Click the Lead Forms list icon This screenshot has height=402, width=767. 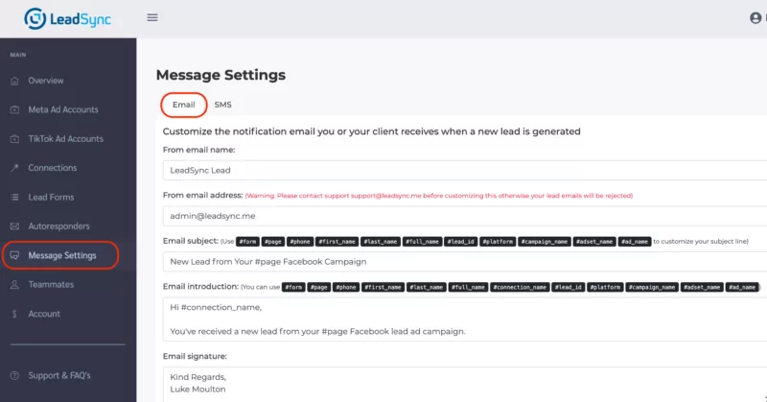(14, 197)
